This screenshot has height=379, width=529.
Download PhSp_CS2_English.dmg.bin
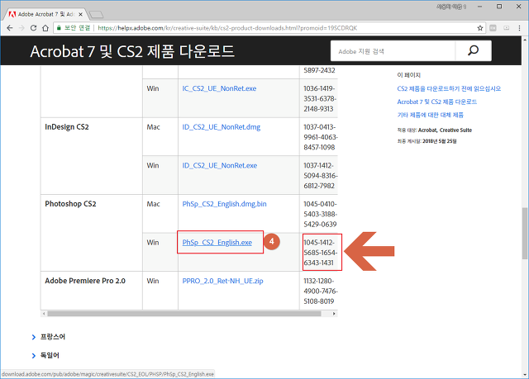coord(224,204)
